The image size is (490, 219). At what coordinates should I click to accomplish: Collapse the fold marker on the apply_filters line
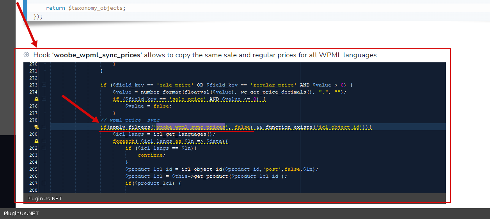44,127
